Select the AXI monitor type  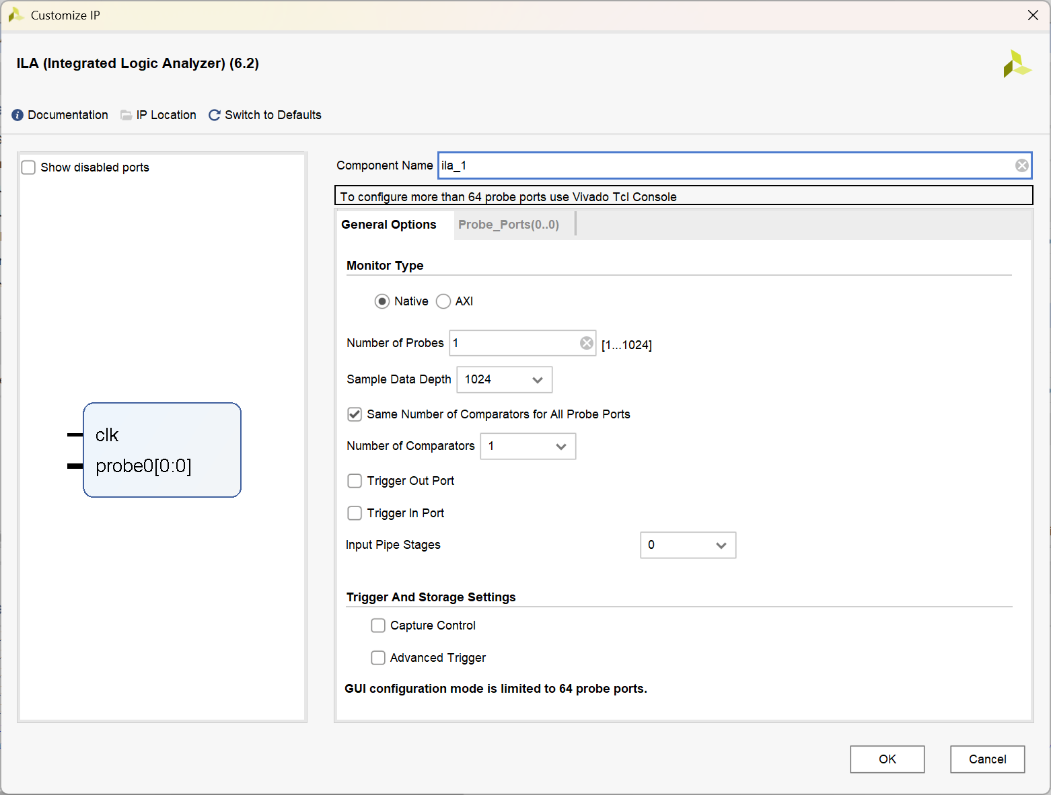(x=443, y=301)
